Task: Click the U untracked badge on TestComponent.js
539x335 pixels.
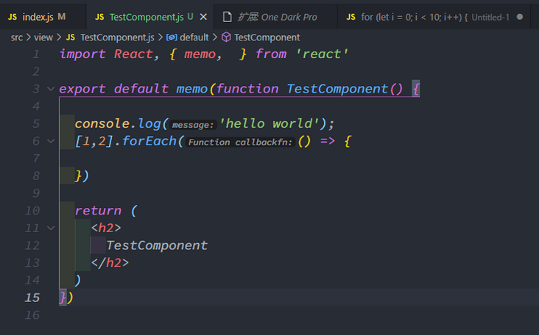Action: coord(190,16)
